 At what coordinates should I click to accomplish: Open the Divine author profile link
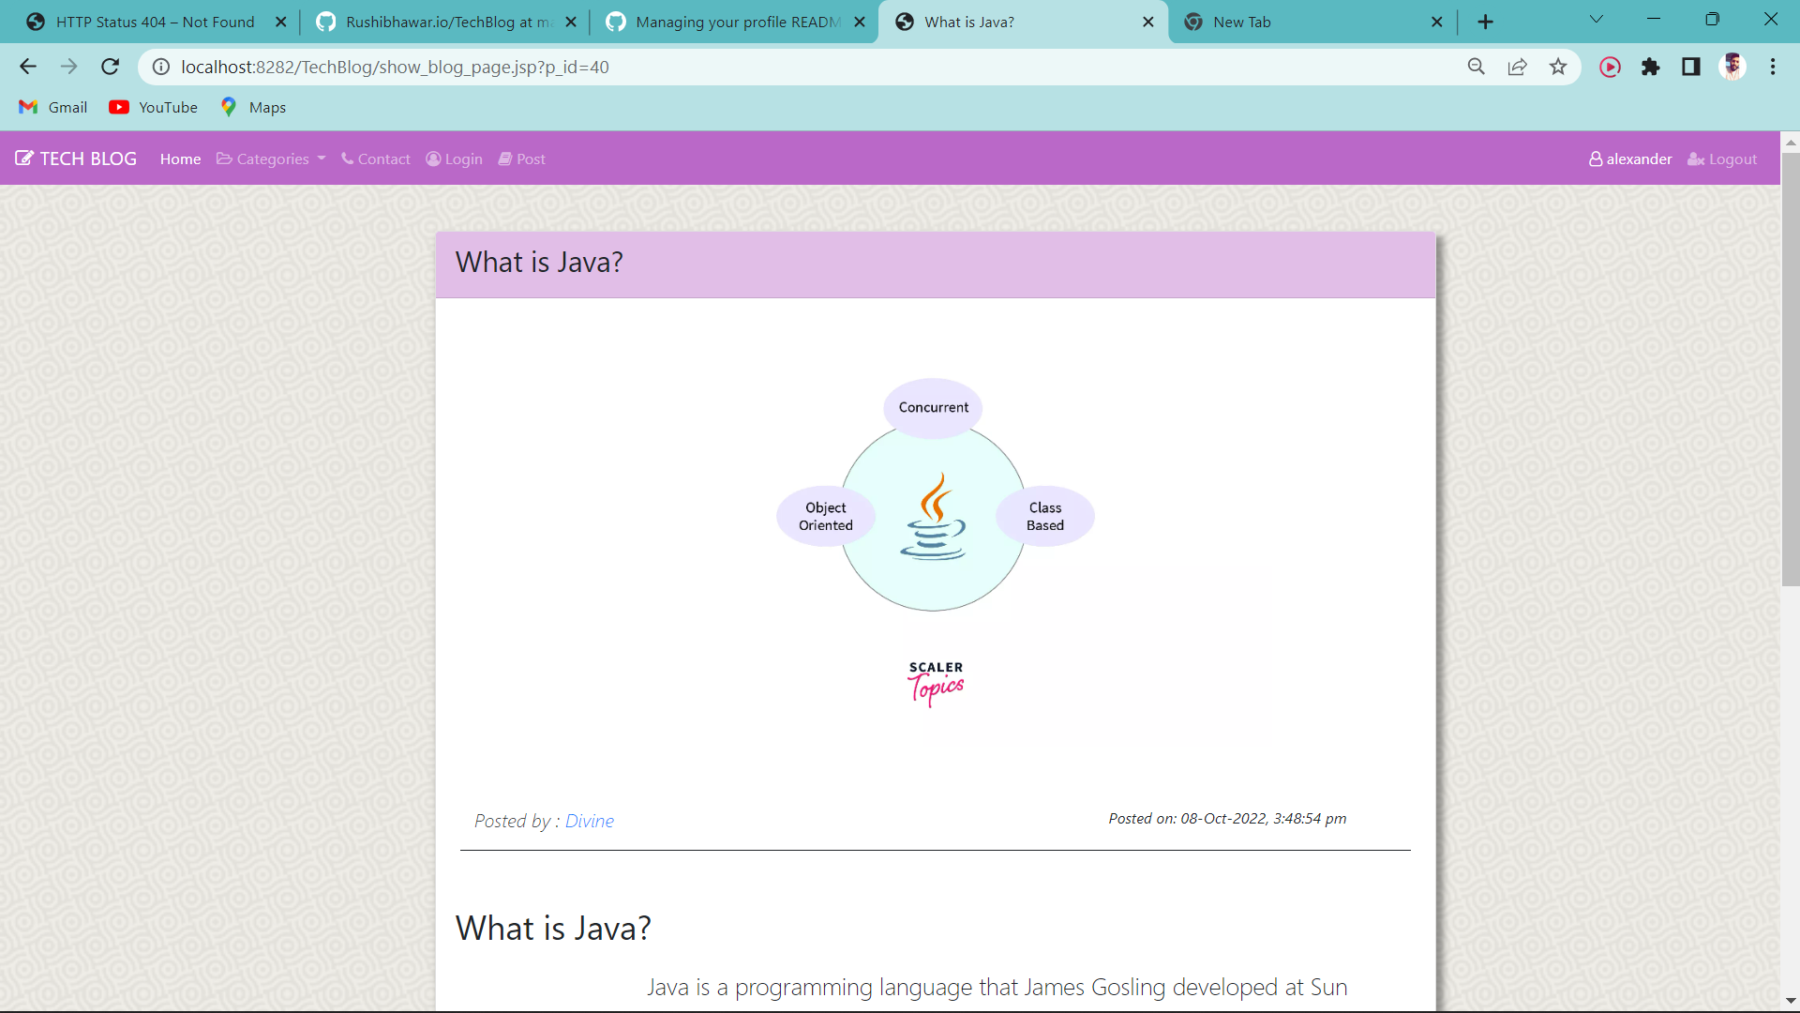590,820
